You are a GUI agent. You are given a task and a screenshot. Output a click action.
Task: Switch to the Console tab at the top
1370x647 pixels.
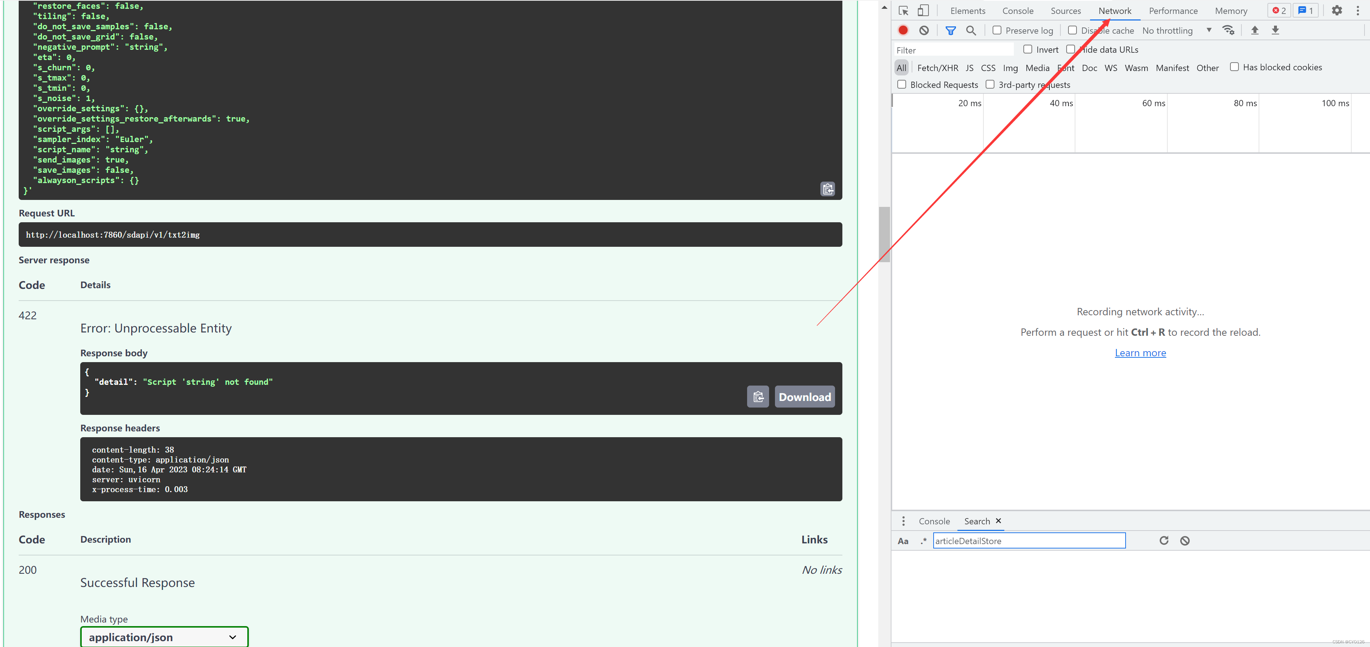[x=1018, y=11]
